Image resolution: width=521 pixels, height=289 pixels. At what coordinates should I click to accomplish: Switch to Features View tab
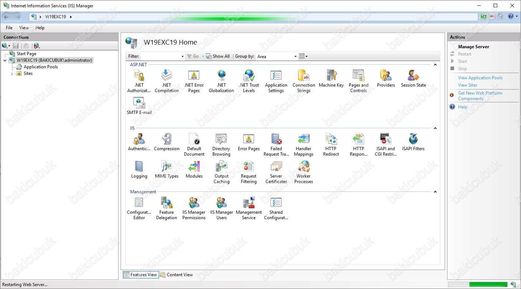tap(140, 275)
